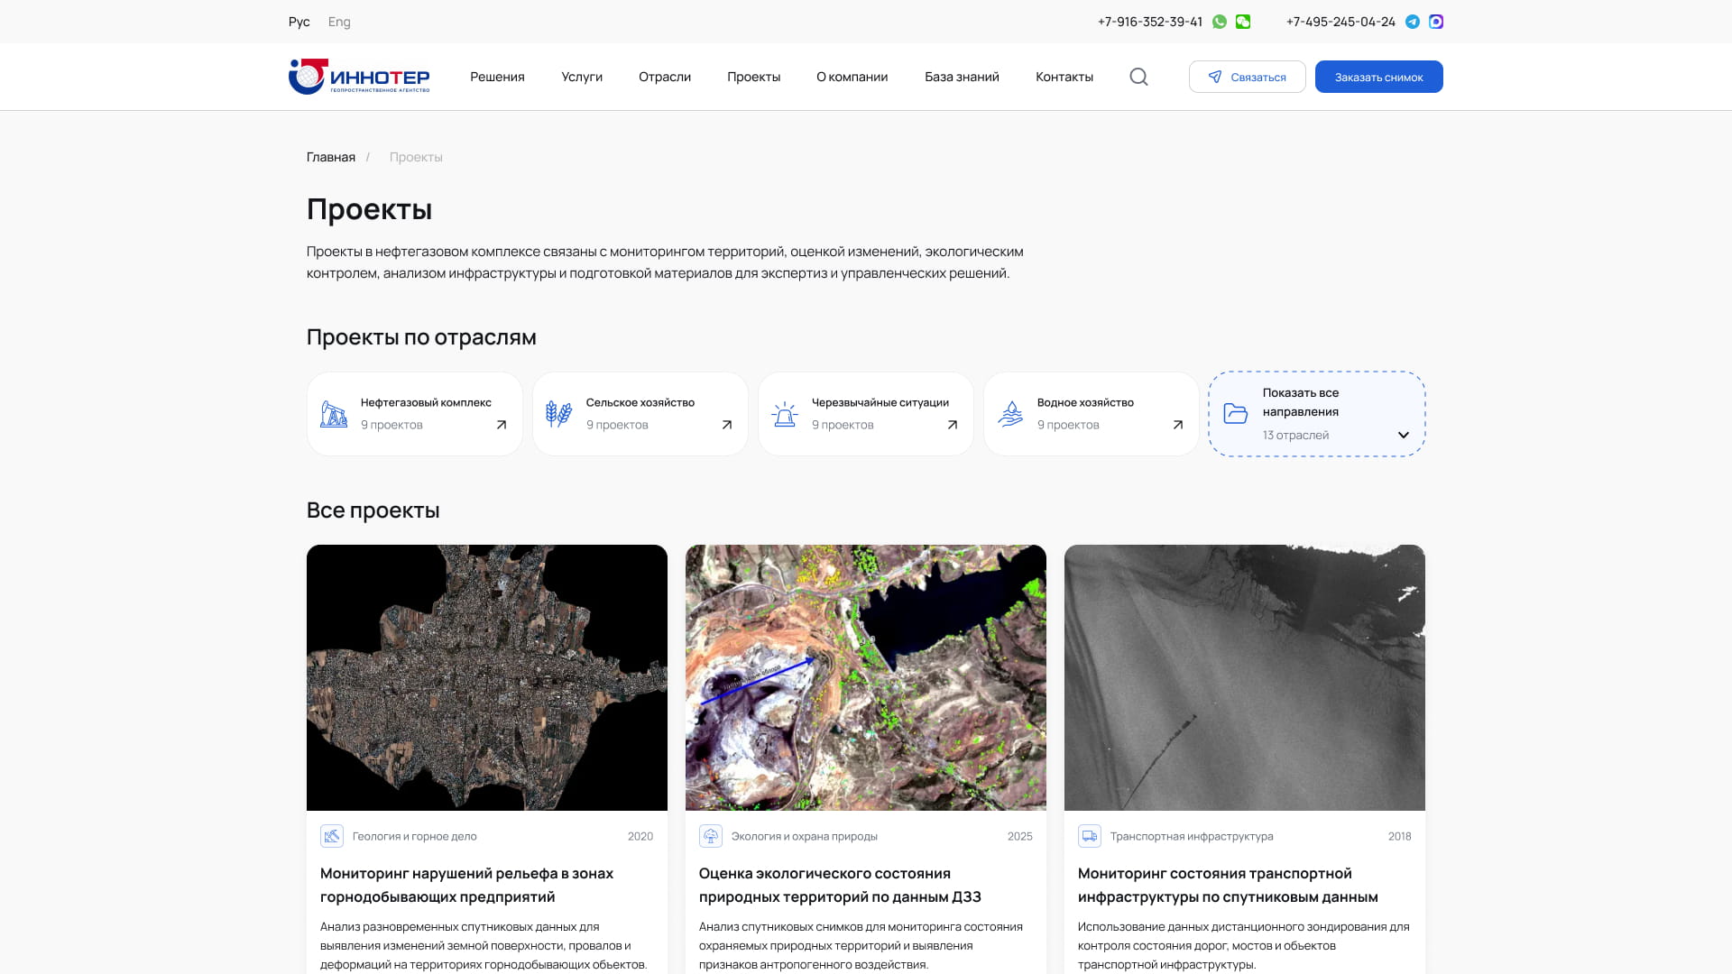Viewport: 1732px width, 974px height.
Task: Click the Все проекты heading
Action: (373, 510)
